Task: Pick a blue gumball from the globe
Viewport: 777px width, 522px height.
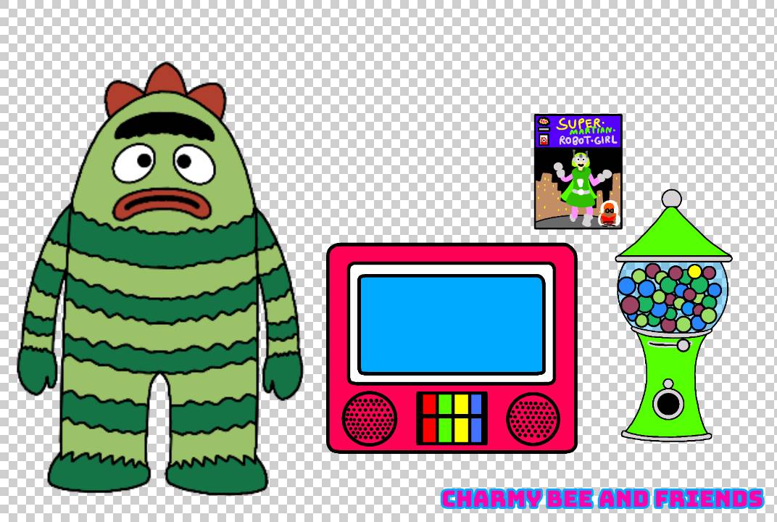Action: [645, 289]
